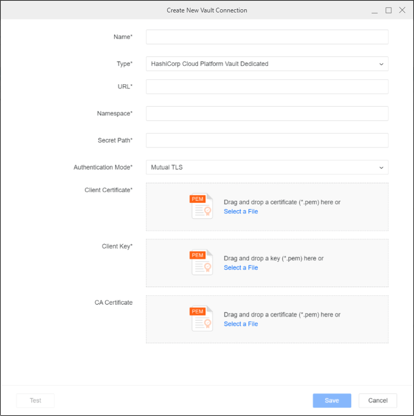
Task: Cancel the vault connection creation
Action: (x=378, y=400)
